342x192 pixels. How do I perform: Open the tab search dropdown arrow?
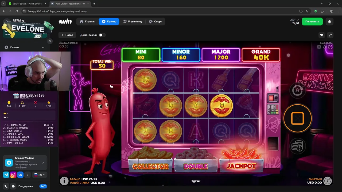coord(3,4)
